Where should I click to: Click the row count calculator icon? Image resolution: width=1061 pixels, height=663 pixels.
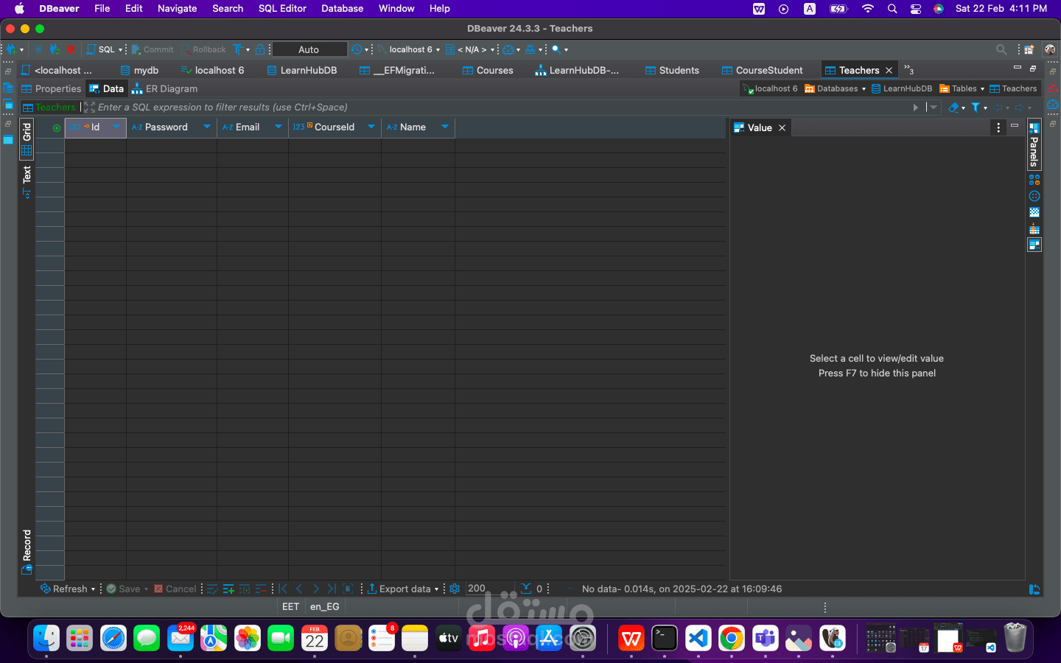pyautogui.click(x=526, y=589)
